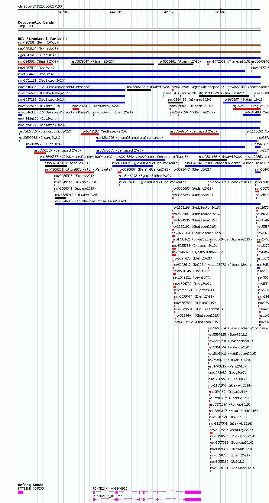Click esv3646341 (1000GenomesConsortiumPhase3) label
Screen dimensions: 269x503
(x=221, y=163)
